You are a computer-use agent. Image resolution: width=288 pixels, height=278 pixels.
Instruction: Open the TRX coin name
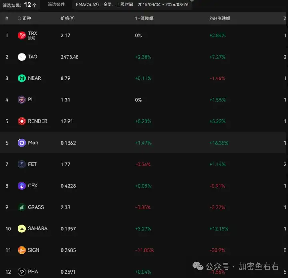pyautogui.click(x=33, y=34)
